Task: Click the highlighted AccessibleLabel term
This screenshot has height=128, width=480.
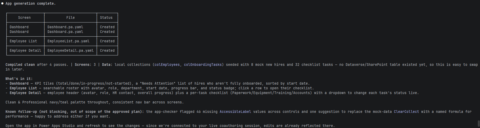Action: click(x=235, y=112)
